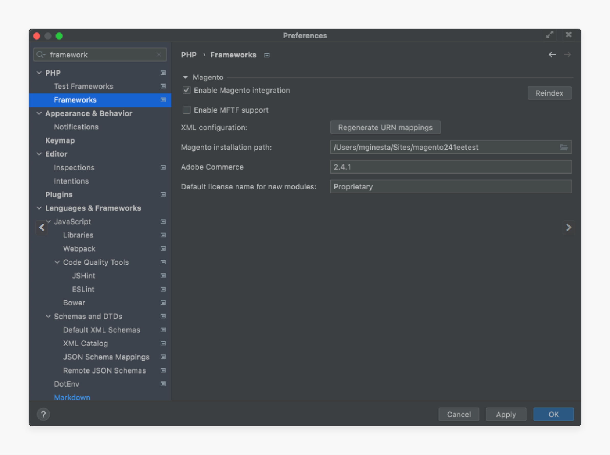The width and height of the screenshot is (610, 455).
Task: Open the search options magnifier icon
Action: click(x=41, y=55)
